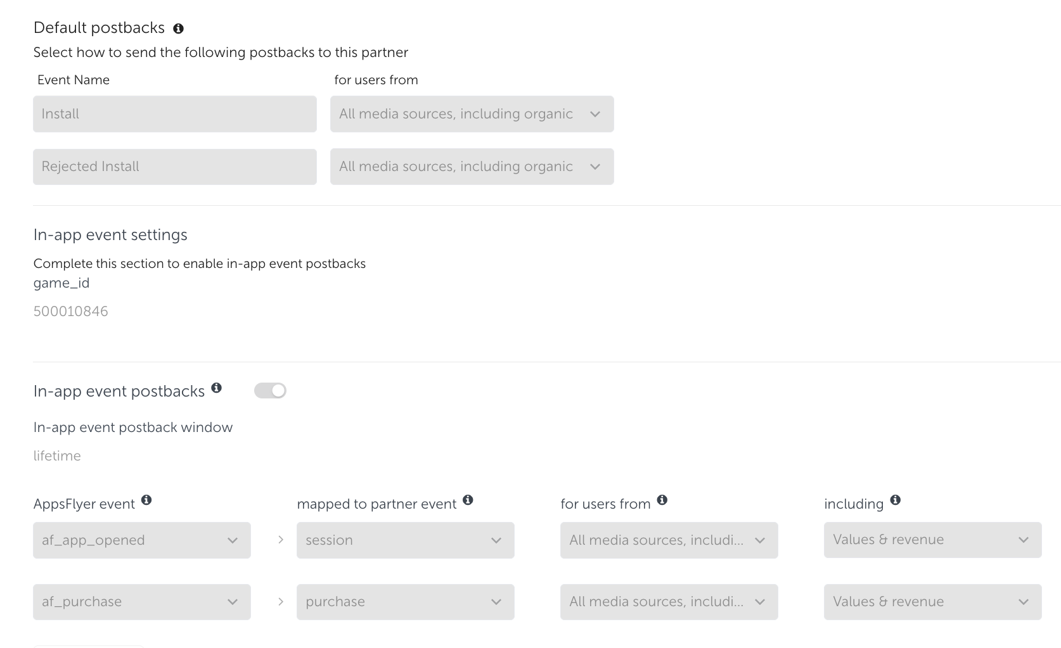Open the Rejected Install media sources dropdown
The image size is (1061, 648).
tap(472, 167)
